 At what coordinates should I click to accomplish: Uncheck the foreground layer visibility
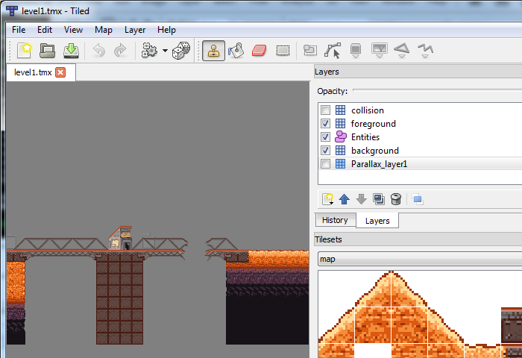point(325,124)
